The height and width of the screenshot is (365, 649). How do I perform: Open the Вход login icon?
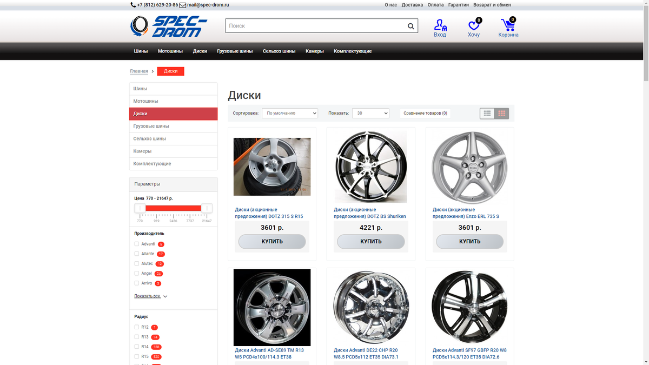(x=440, y=25)
